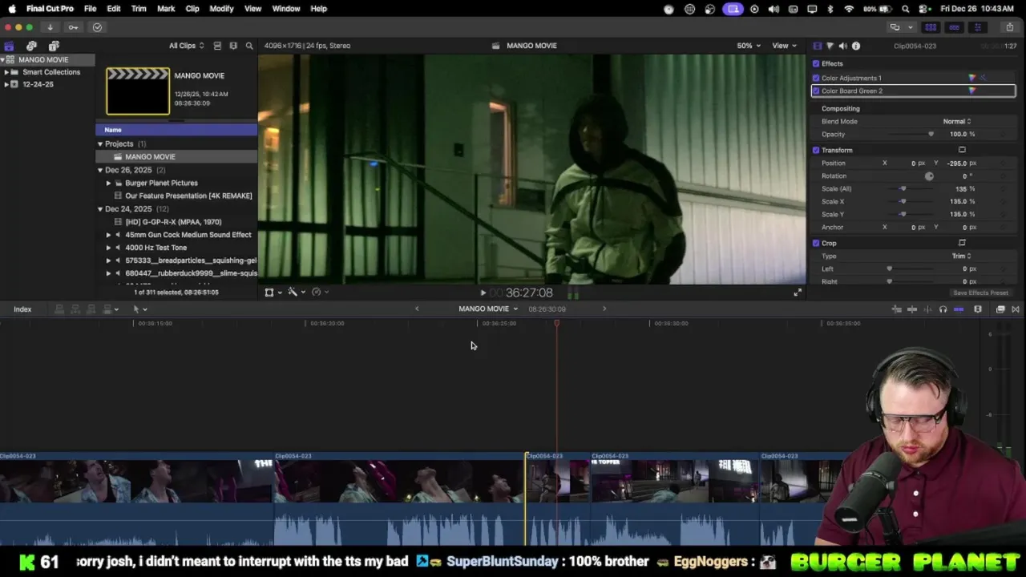Open the File menu
The image size is (1026, 577).
[90, 9]
